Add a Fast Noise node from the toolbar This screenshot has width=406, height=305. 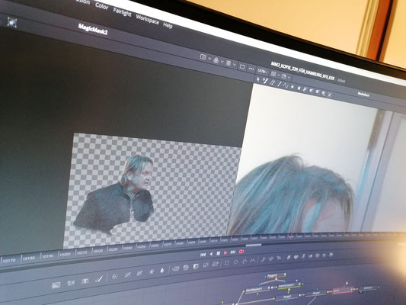71,283
